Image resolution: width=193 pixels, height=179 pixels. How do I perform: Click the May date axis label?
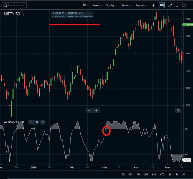(167, 167)
